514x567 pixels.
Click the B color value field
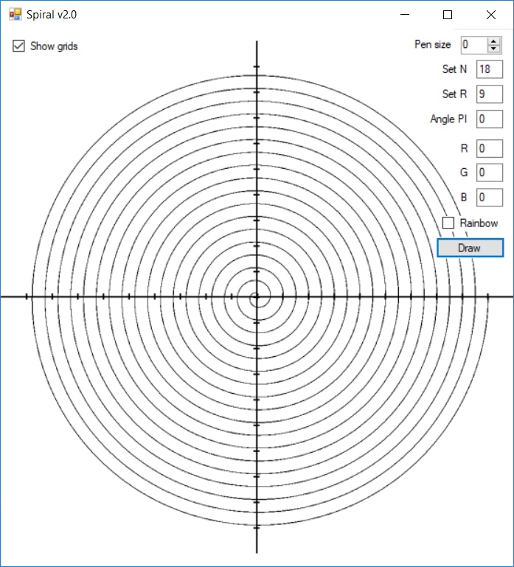point(490,198)
